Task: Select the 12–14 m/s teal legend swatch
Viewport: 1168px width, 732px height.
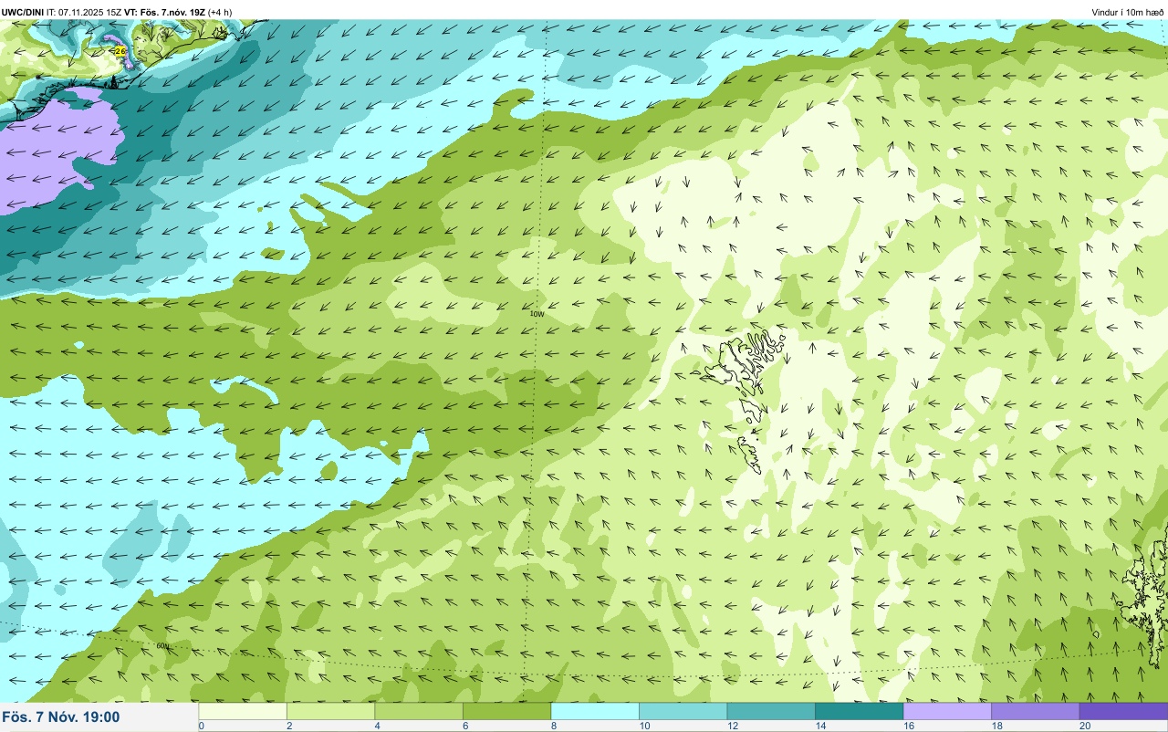Action: [x=771, y=711]
